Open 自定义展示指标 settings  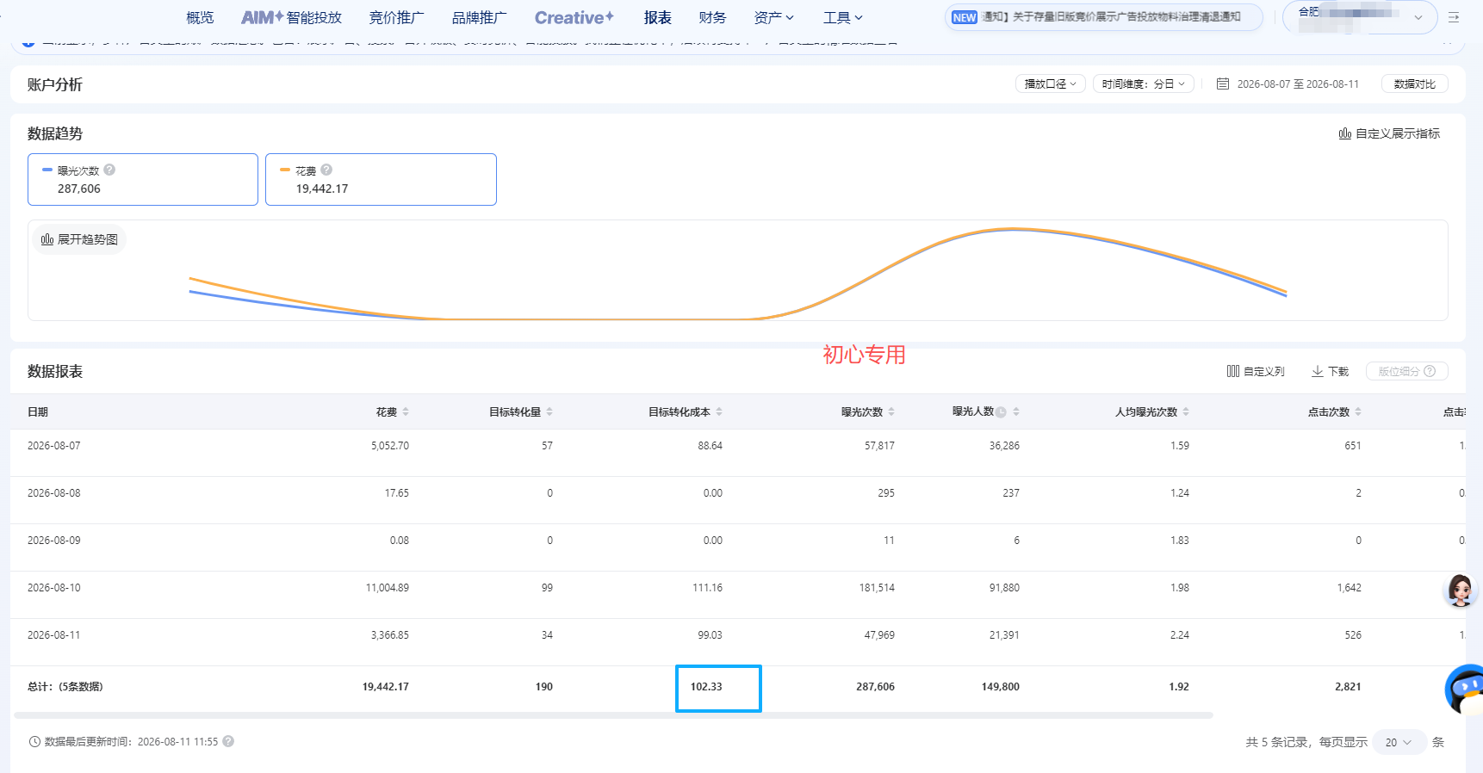point(1389,133)
